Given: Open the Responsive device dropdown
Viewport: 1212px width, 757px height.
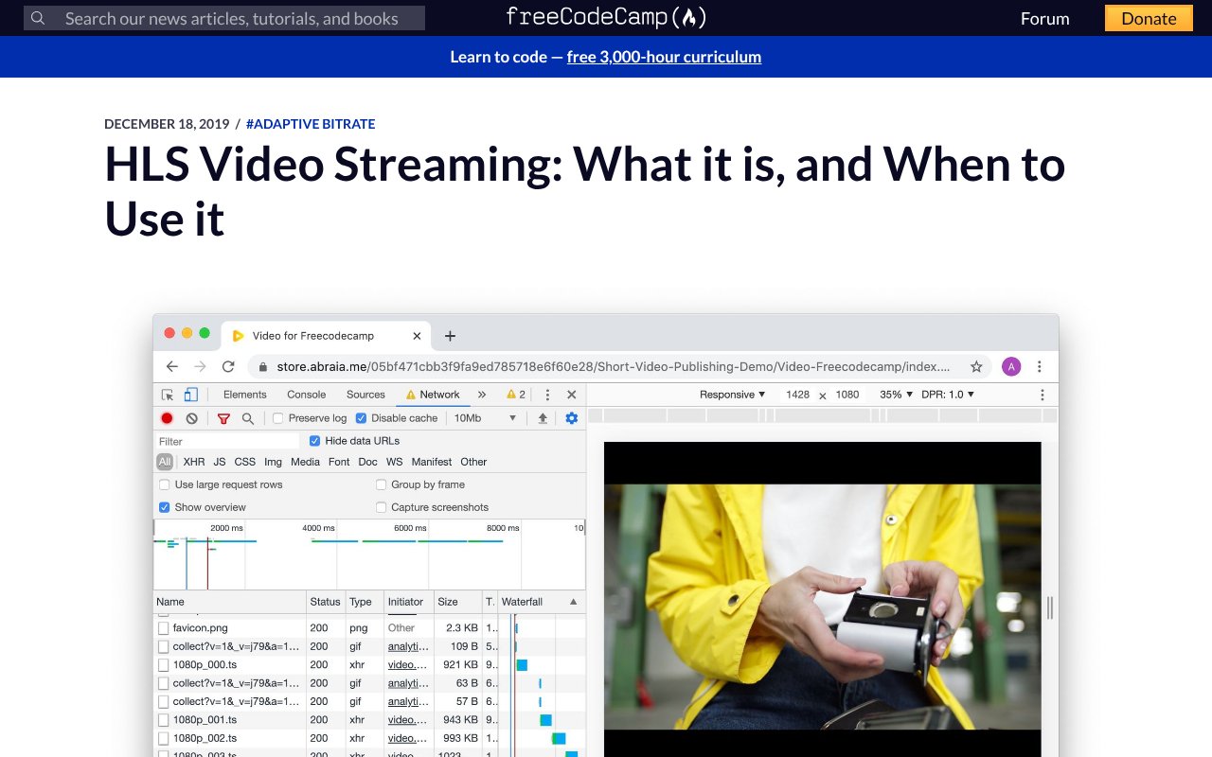Looking at the screenshot, I should 732,395.
